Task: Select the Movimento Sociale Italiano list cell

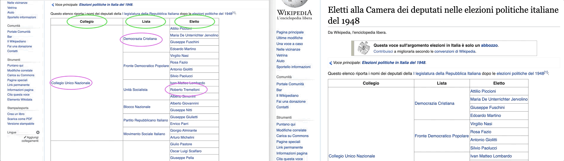Action: click(144, 134)
